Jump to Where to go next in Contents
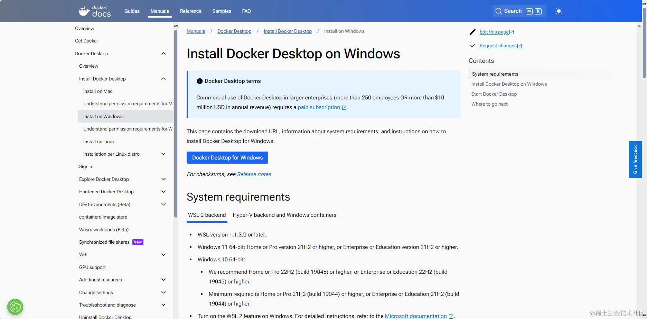The height and width of the screenshot is (319, 647). (489, 104)
